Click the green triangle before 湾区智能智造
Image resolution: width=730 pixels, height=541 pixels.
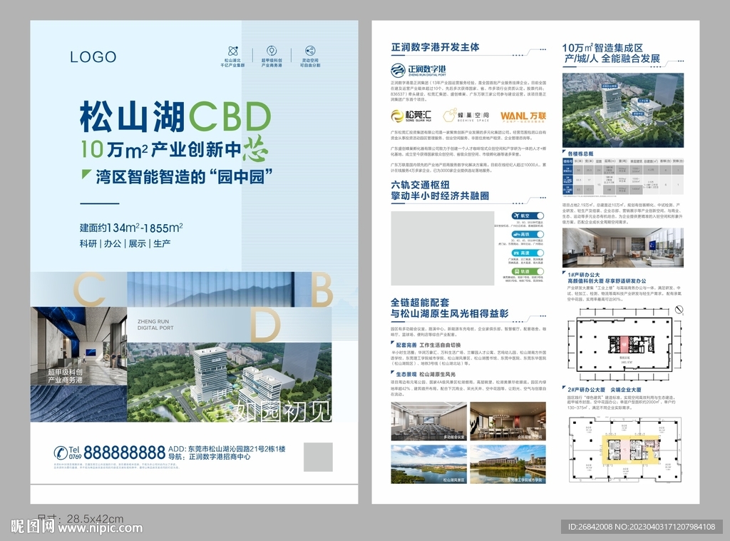pos(86,174)
